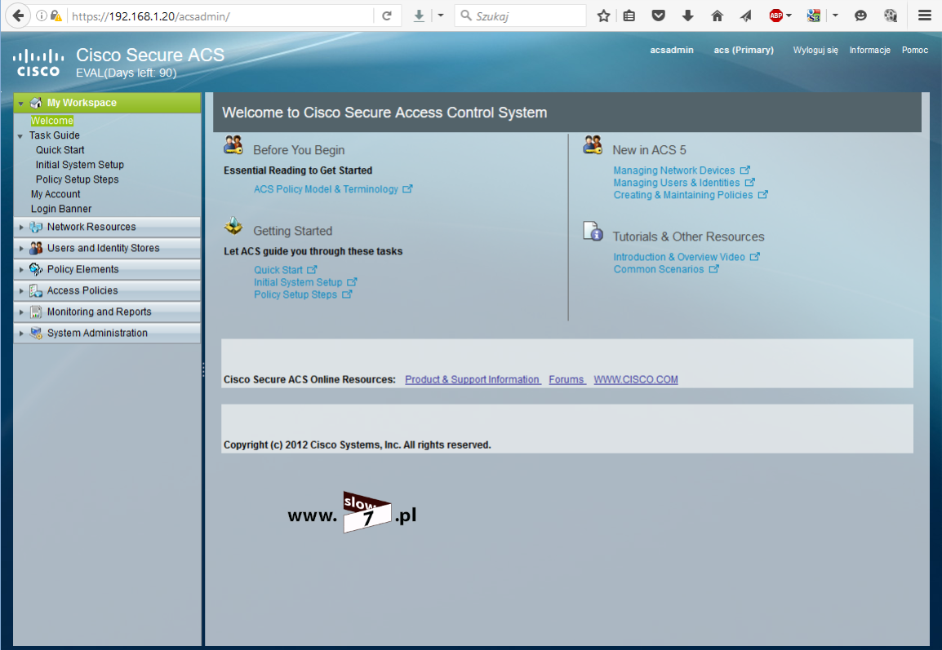Go back using the browser back arrow

[18, 15]
